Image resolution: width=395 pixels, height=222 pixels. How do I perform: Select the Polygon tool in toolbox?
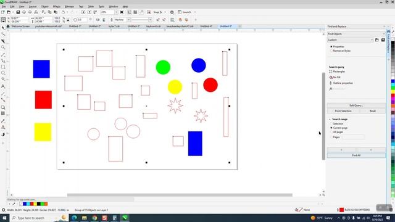pos(3,79)
